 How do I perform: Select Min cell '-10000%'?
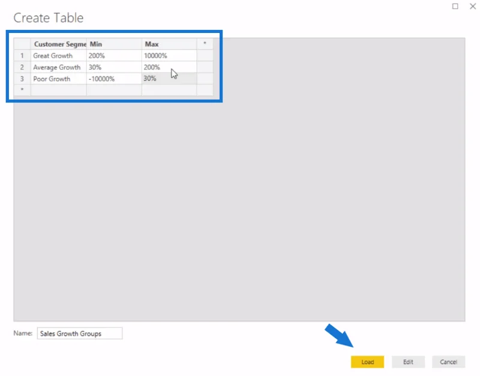pos(114,79)
